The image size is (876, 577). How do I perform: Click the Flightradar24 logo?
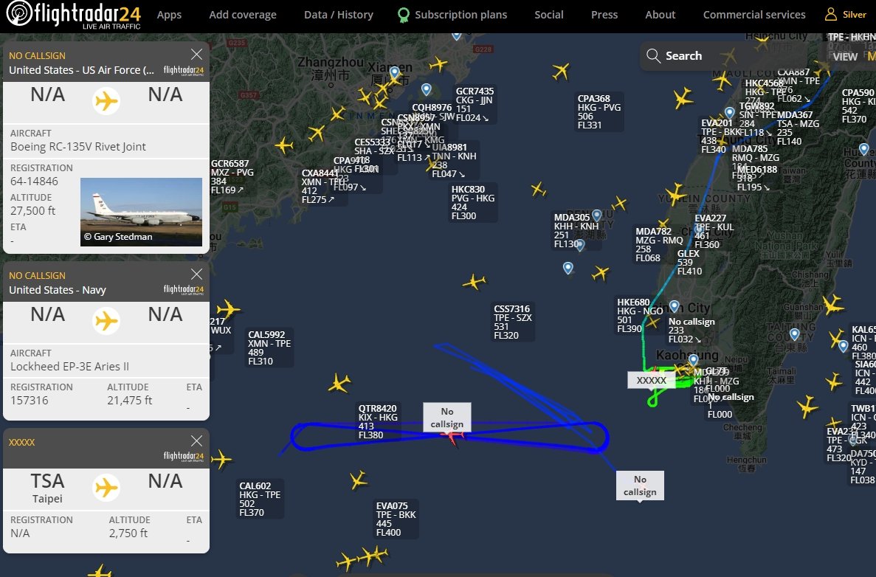pyautogui.click(x=73, y=15)
